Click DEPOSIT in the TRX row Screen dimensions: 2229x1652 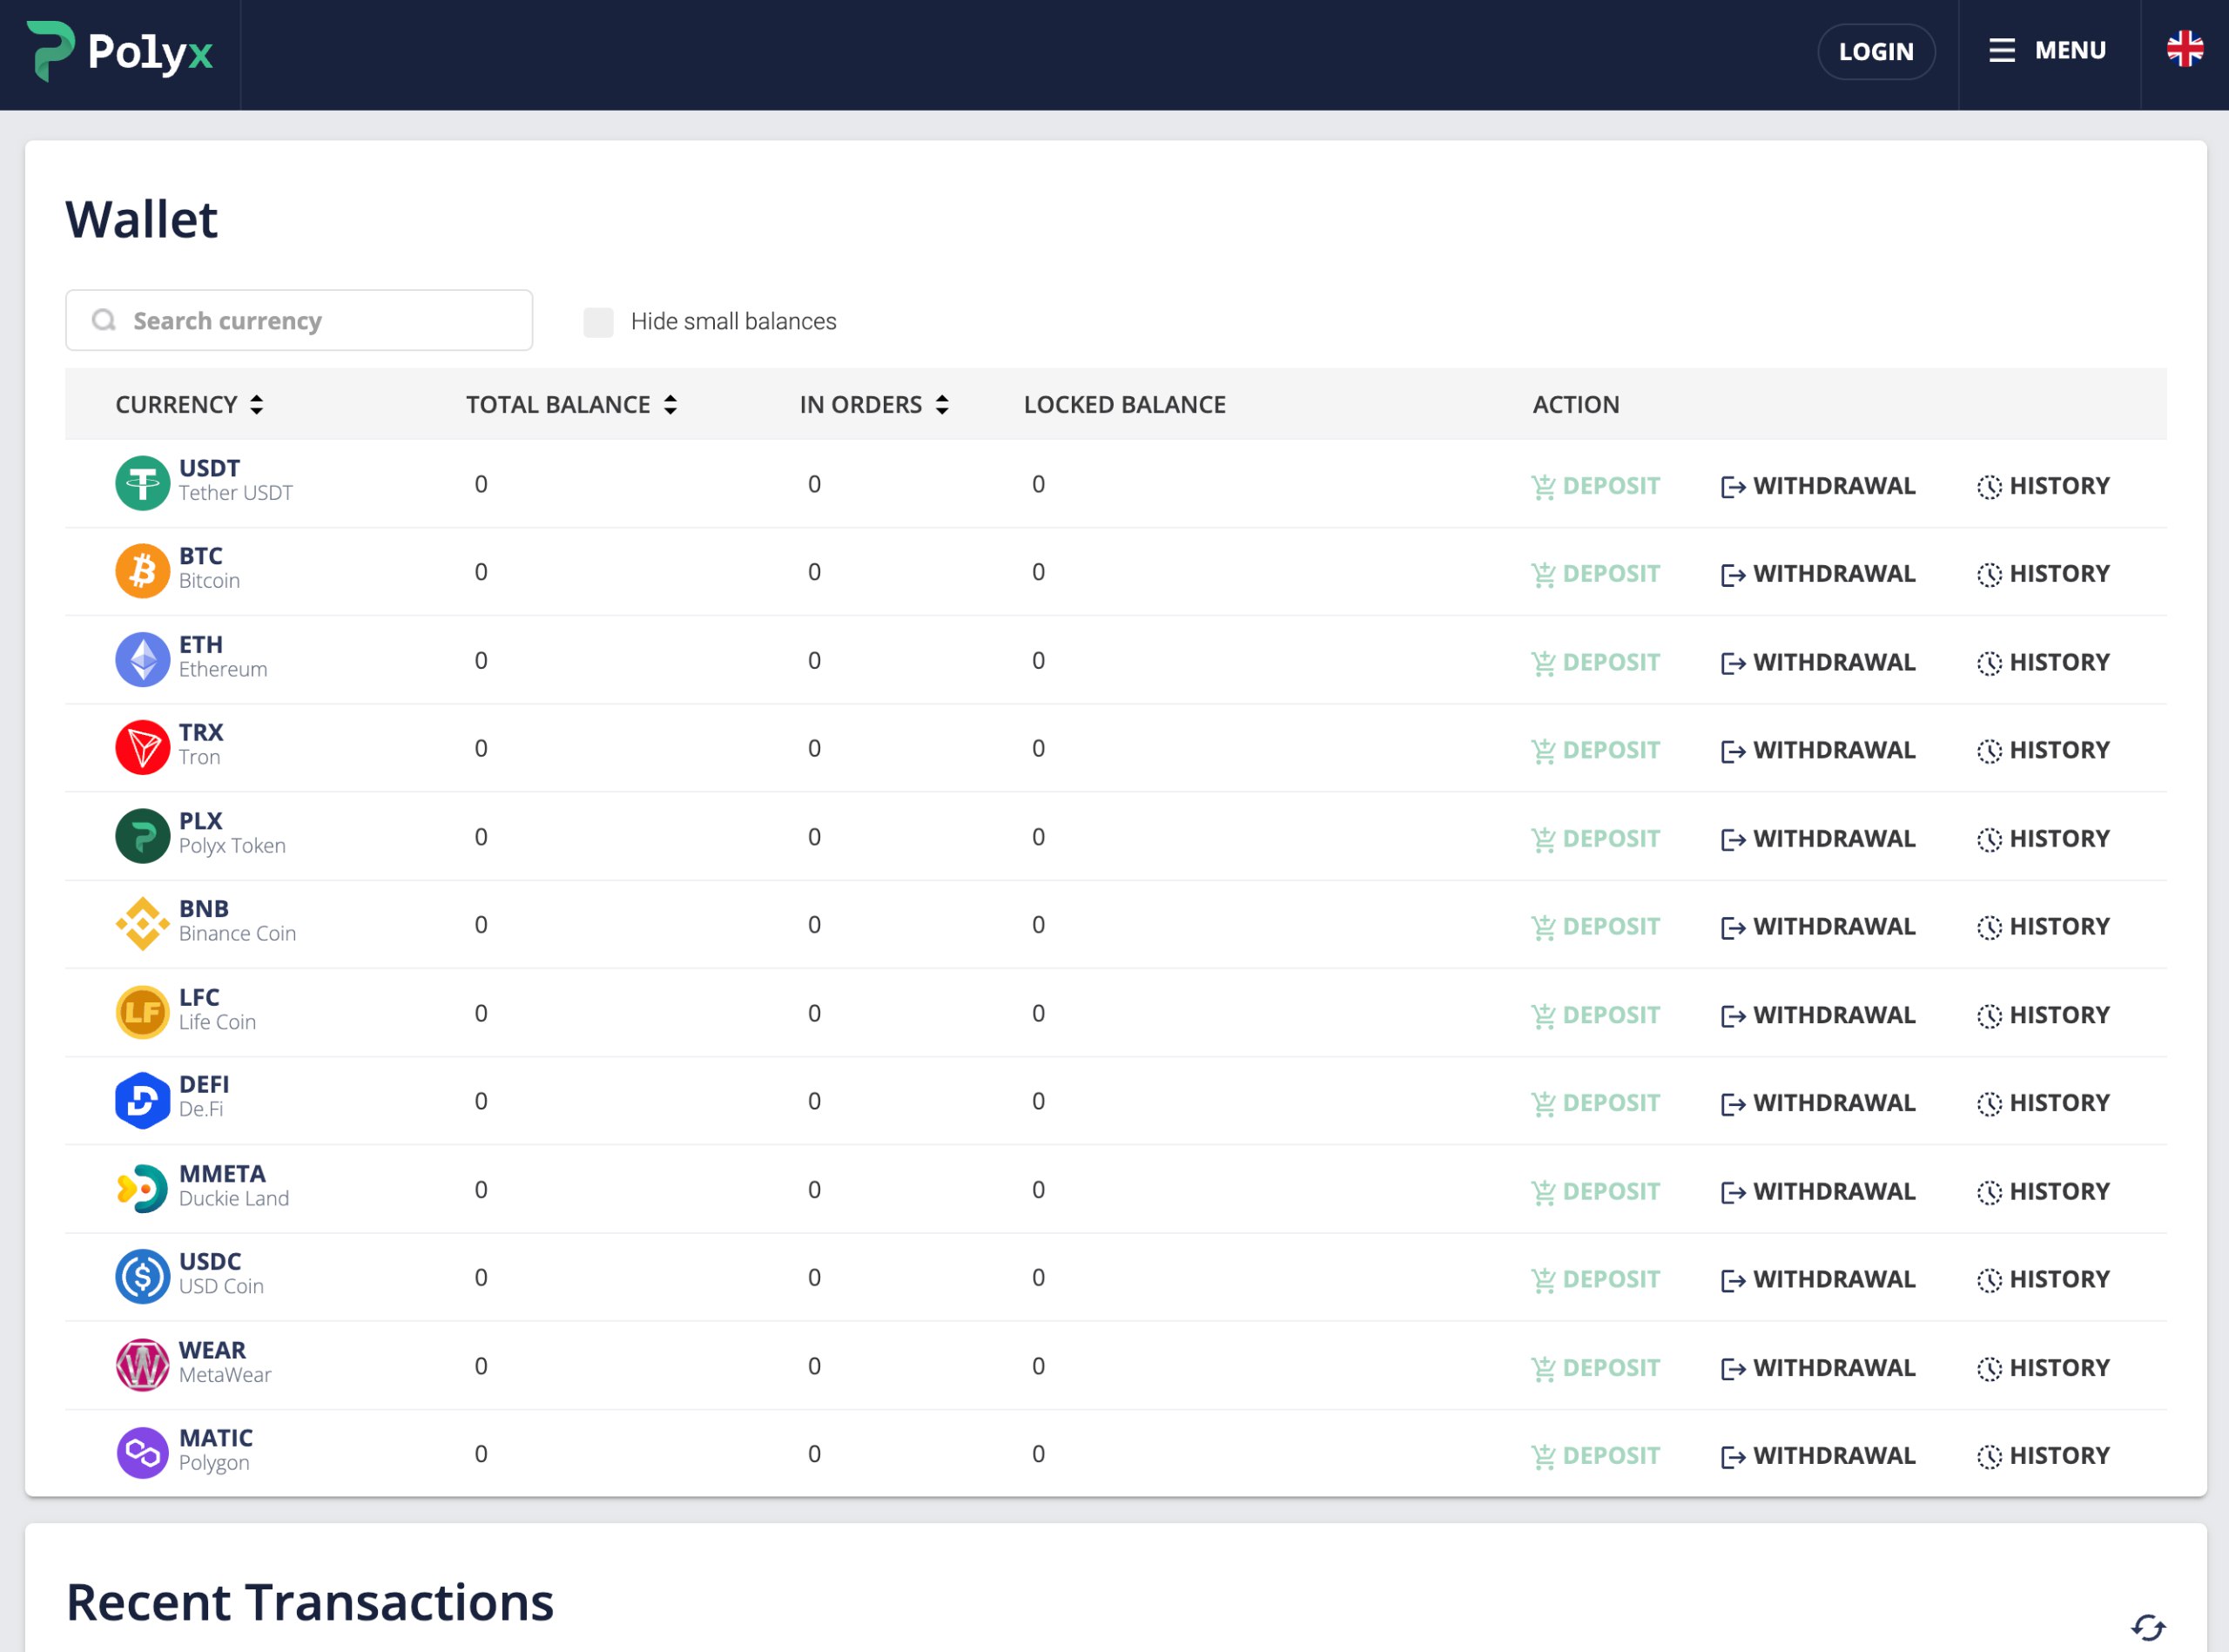1594,750
